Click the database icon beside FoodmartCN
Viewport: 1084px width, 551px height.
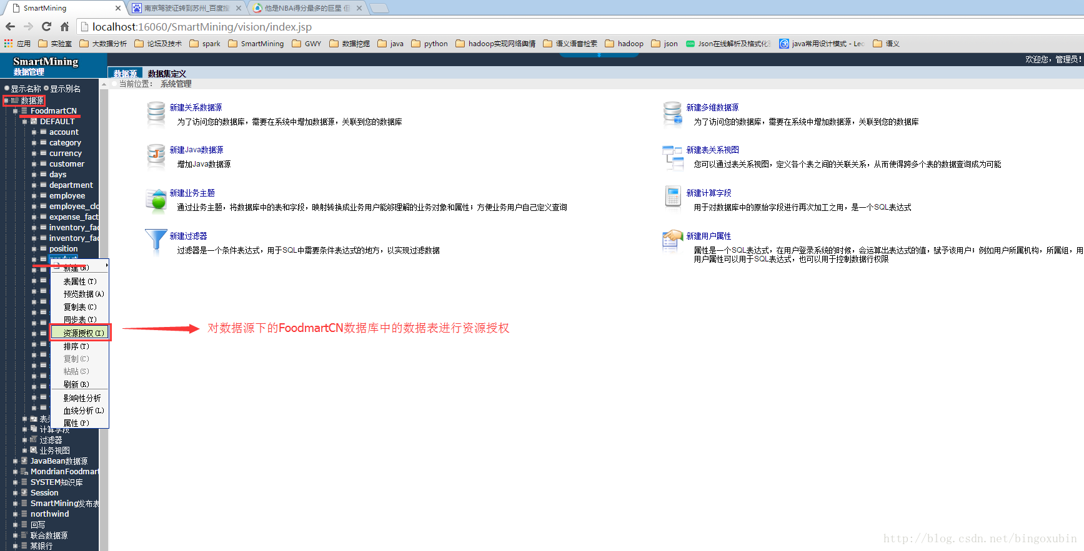24,110
